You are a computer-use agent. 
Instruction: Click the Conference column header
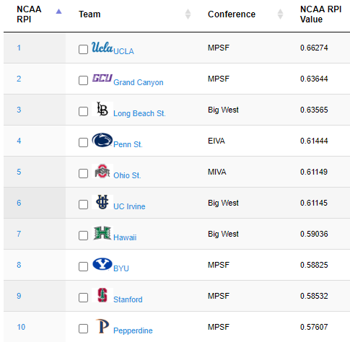(232, 14)
